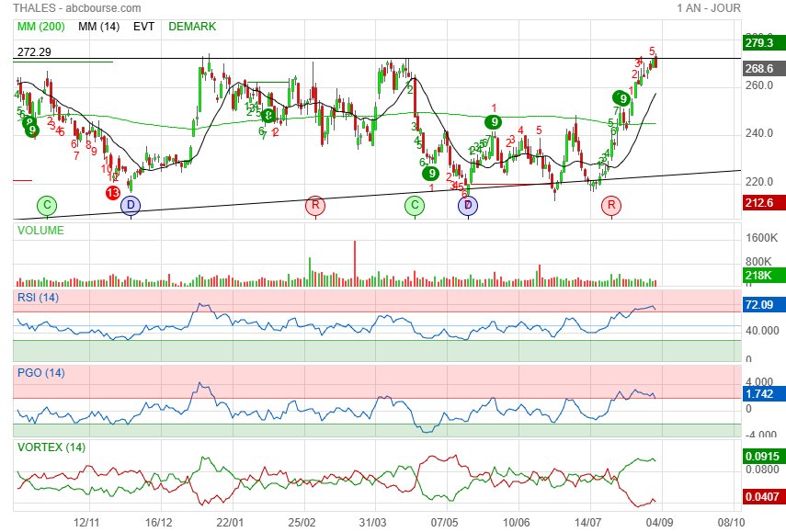
Task: Click the red R event marker near 25/02
Action: [315, 205]
